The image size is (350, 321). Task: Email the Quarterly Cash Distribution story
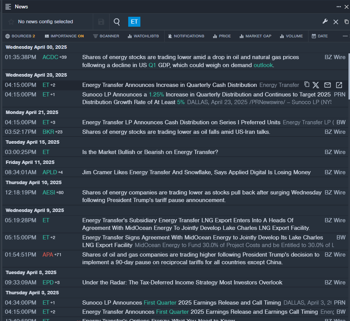point(328,85)
